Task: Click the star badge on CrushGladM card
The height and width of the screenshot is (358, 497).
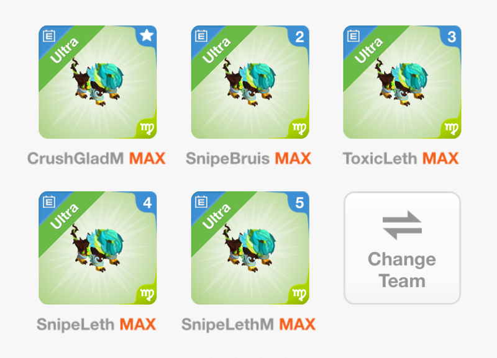Action: [x=147, y=35]
